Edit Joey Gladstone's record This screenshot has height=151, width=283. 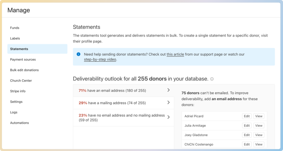click(x=247, y=135)
